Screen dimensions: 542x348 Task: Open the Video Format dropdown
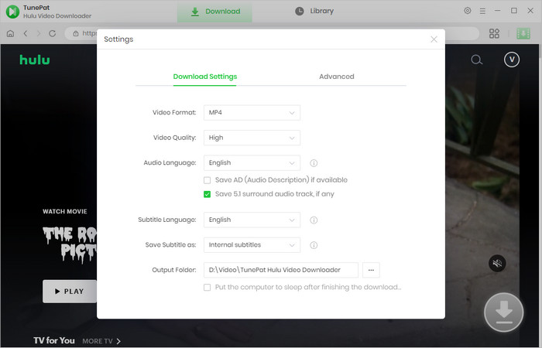tap(252, 113)
